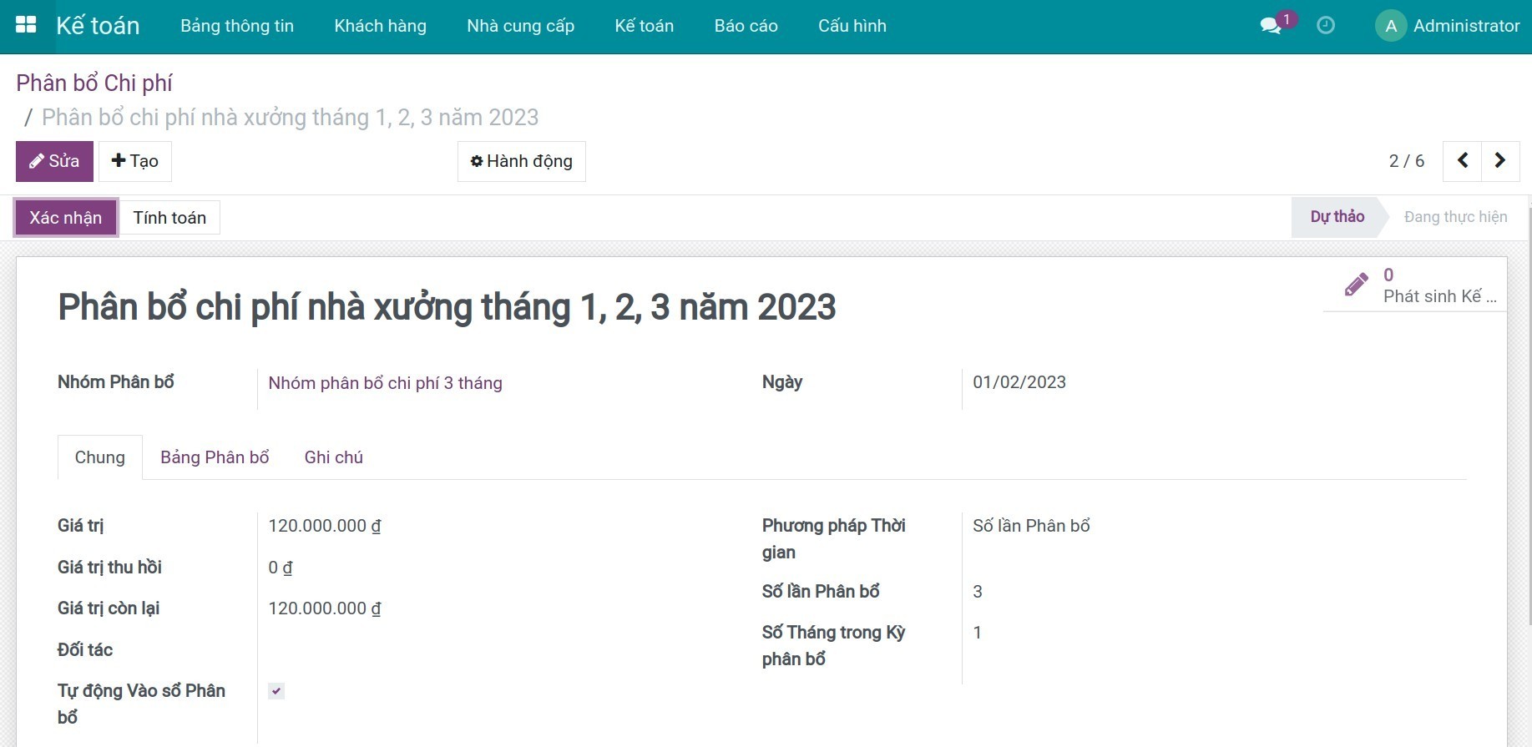Switch to Bảng Phân bổ tab
The height and width of the screenshot is (747, 1532).
tap(215, 457)
